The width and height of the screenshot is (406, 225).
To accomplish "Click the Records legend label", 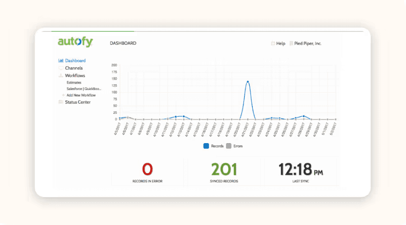I will tap(217, 146).
